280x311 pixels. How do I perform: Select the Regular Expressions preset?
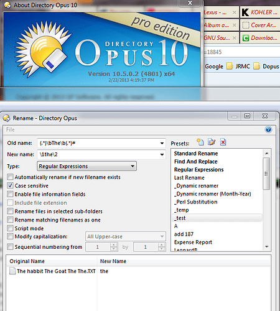(x=198, y=170)
